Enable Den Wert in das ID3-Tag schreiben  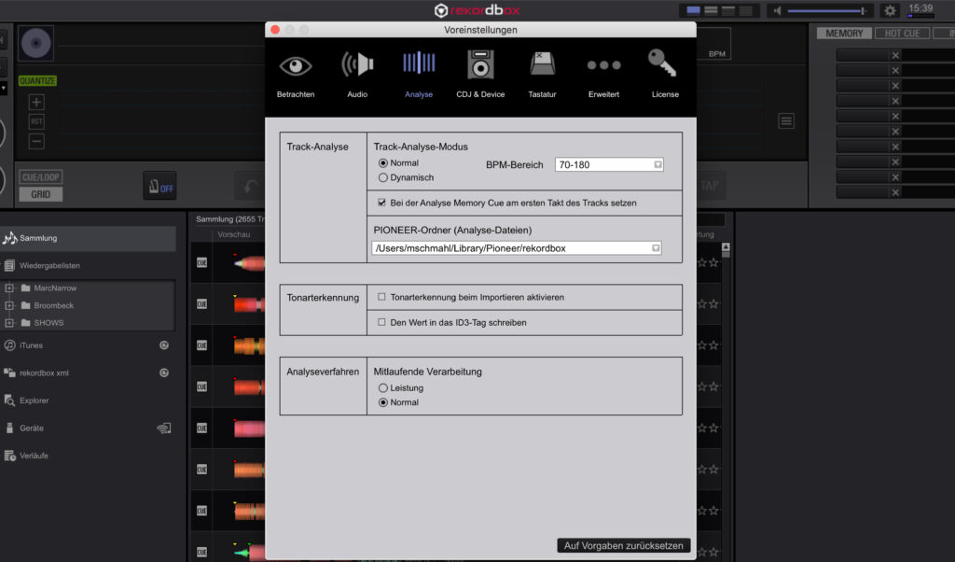[381, 322]
